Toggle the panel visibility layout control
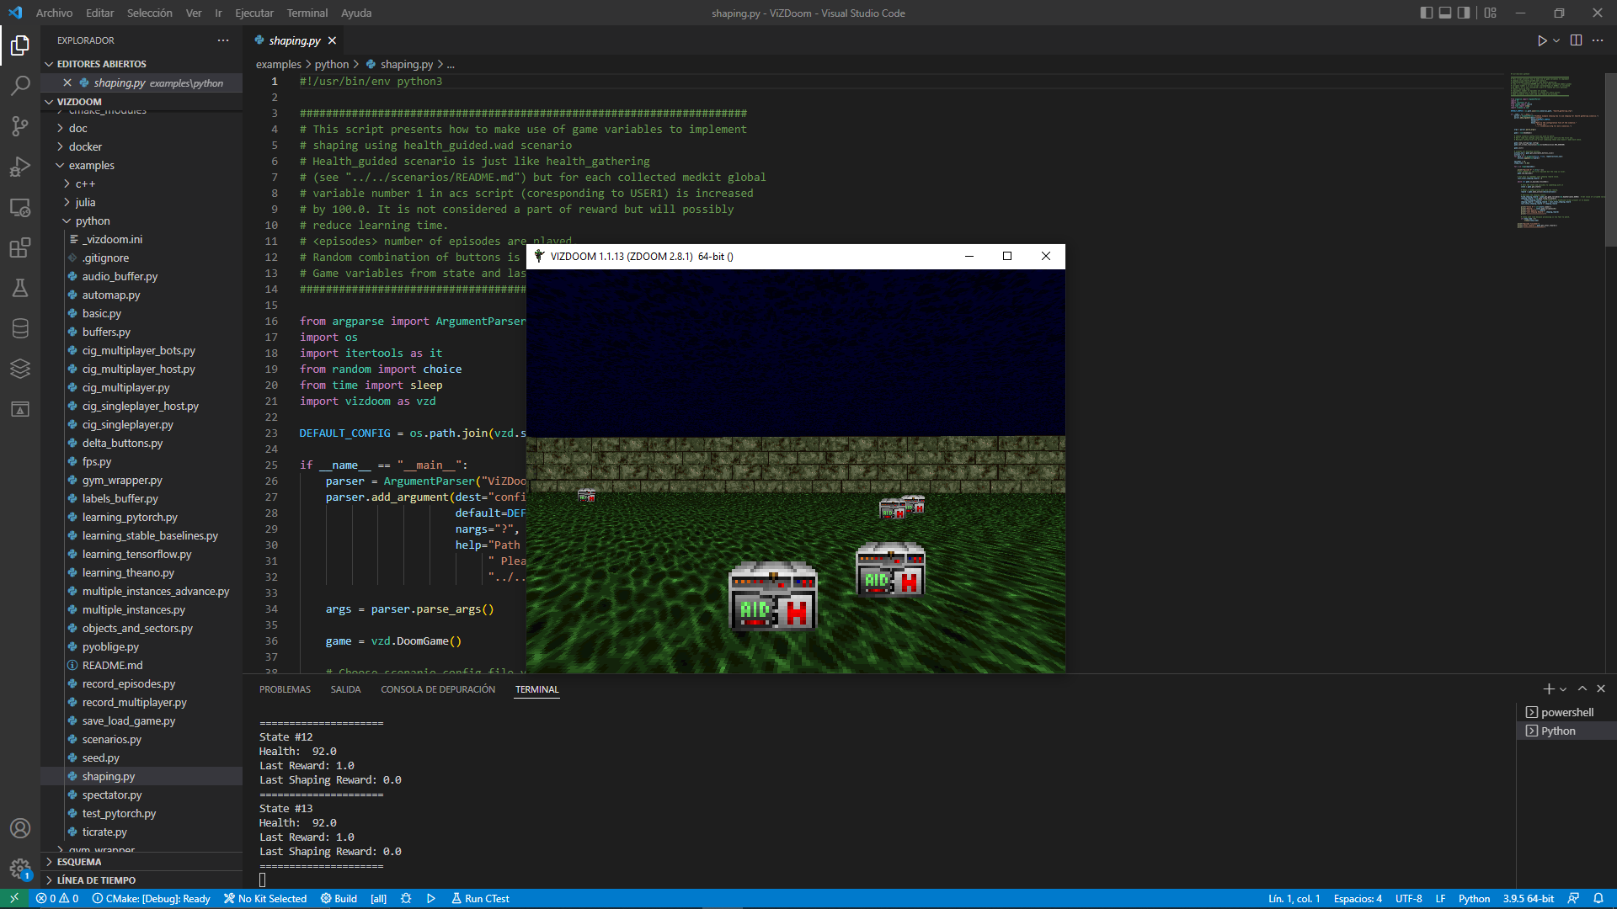Viewport: 1617px width, 909px height. tap(1445, 13)
